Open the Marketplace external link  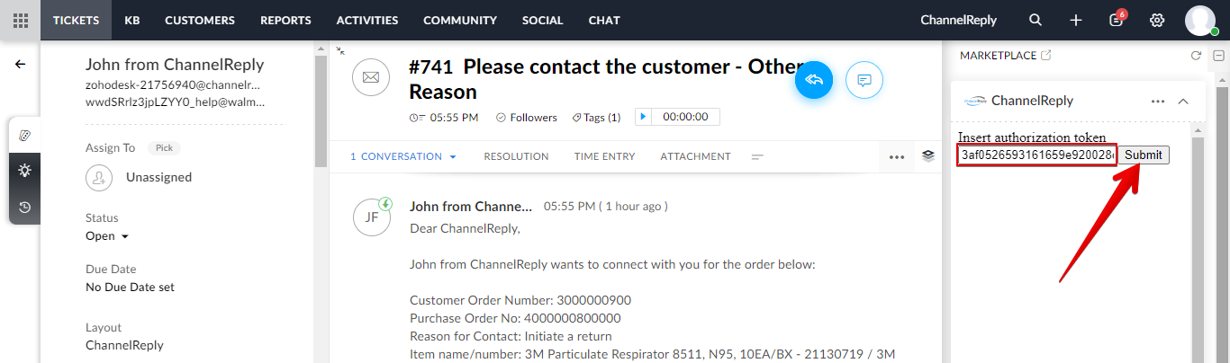pos(1045,56)
